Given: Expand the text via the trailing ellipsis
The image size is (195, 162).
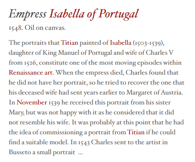Looking at the screenshot, I should tap(80, 153).
